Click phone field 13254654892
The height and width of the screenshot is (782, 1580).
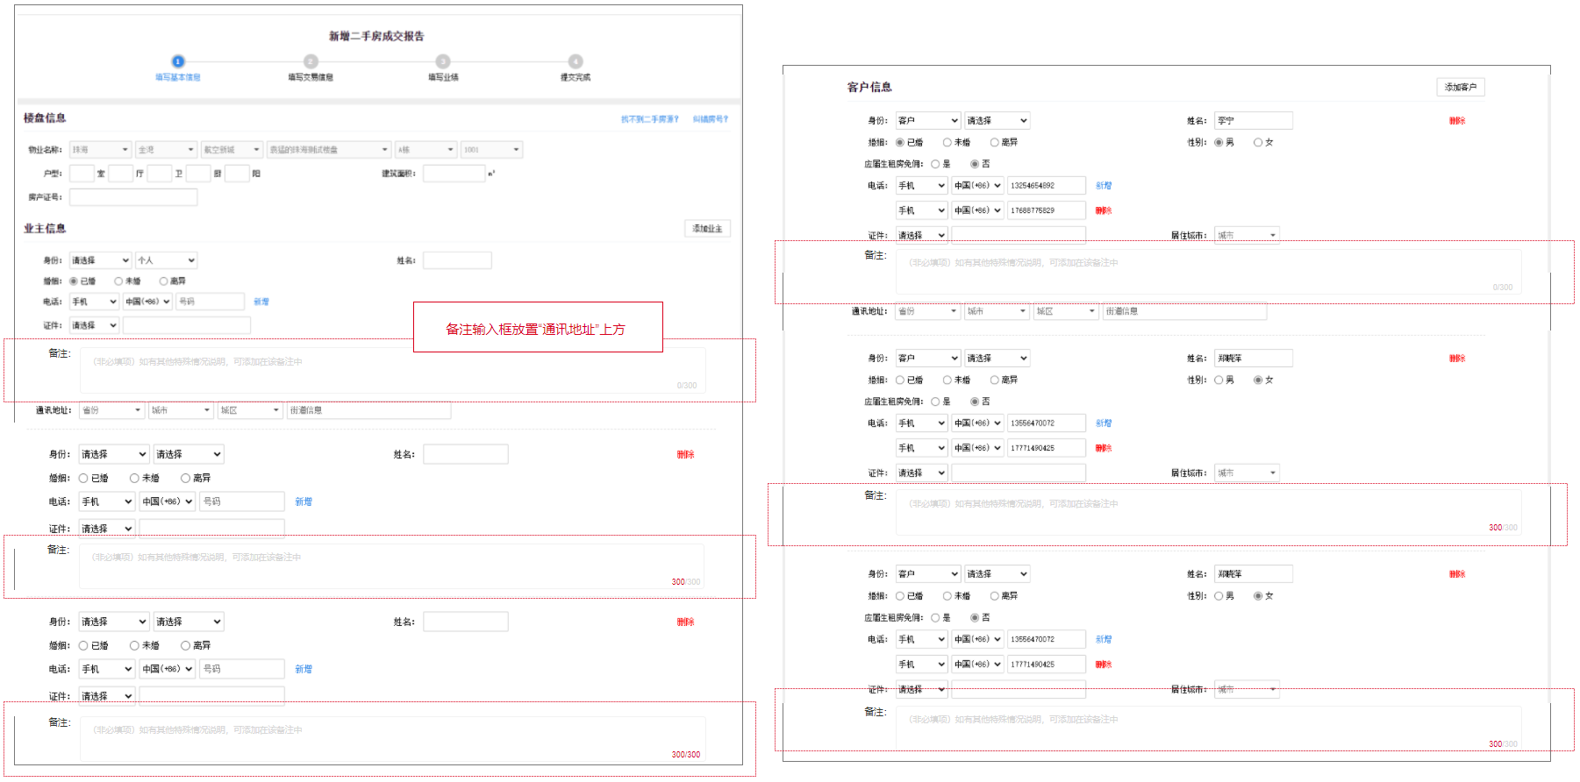click(1047, 186)
